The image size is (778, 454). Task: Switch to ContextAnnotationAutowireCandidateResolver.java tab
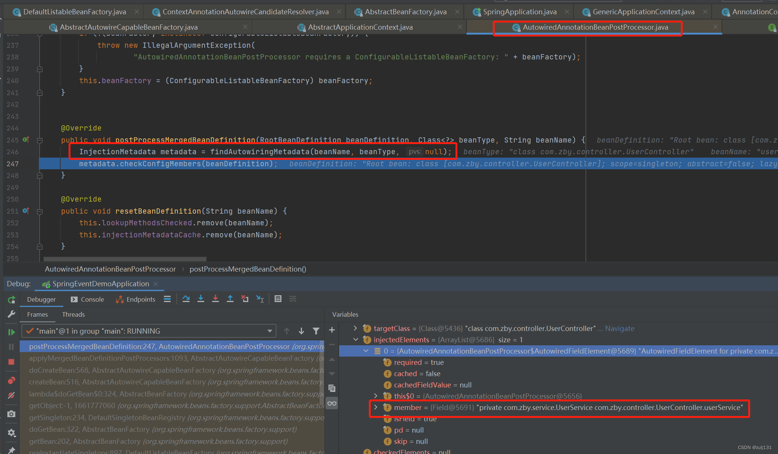245,12
